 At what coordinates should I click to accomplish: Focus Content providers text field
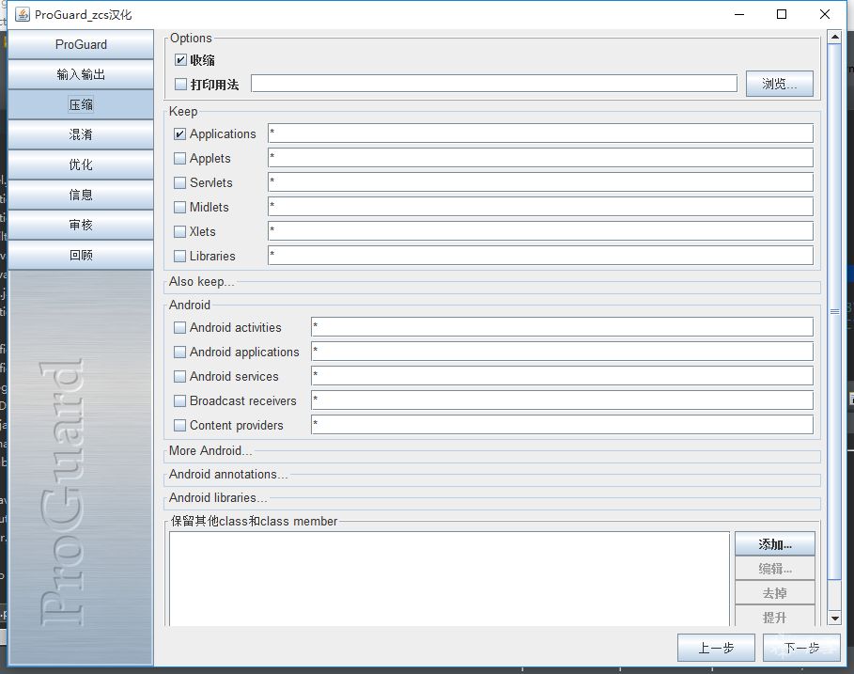pyautogui.click(x=562, y=425)
